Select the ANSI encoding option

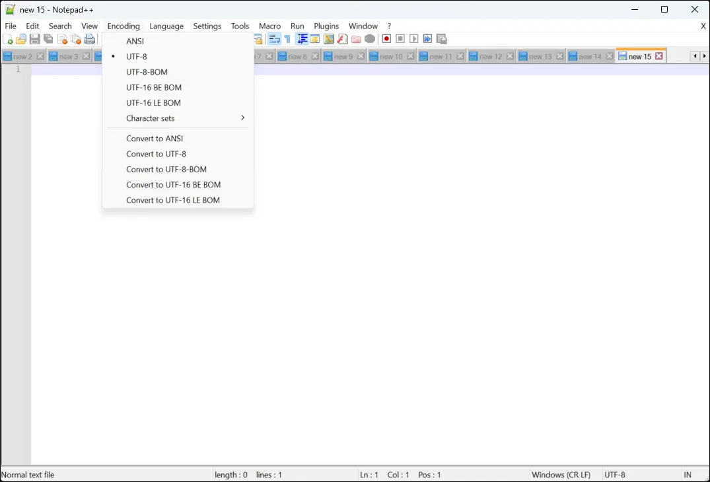(135, 41)
